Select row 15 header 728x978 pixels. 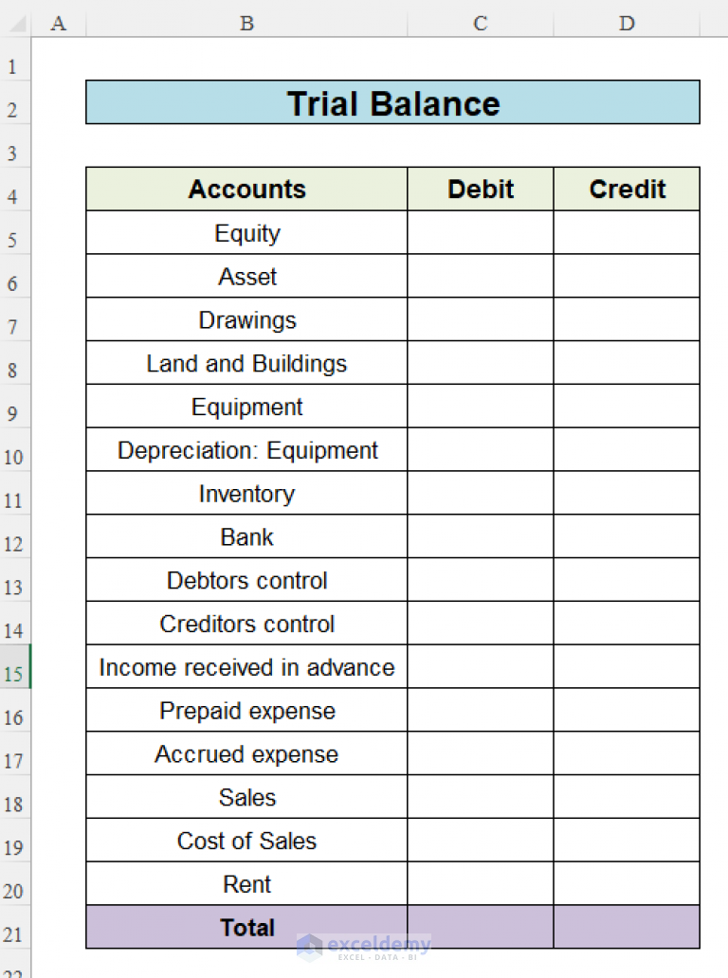click(x=14, y=675)
